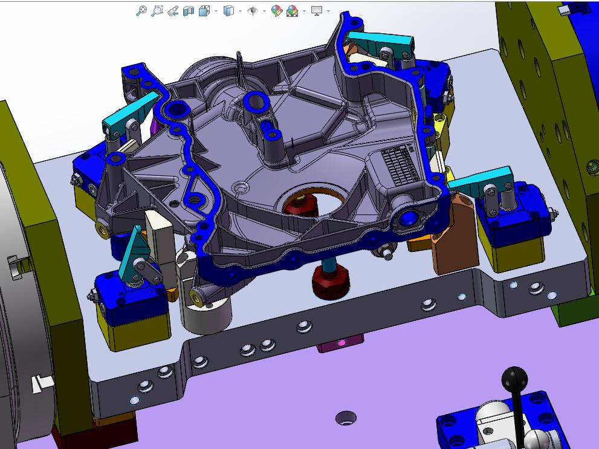
Task: Toggle the Hide/Show Items eye icon
Action: [253, 11]
